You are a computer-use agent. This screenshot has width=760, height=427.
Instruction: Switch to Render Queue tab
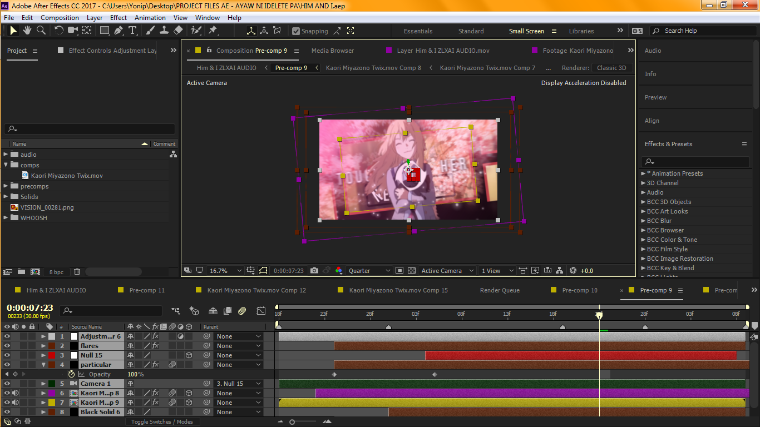click(x=500, y=290)
